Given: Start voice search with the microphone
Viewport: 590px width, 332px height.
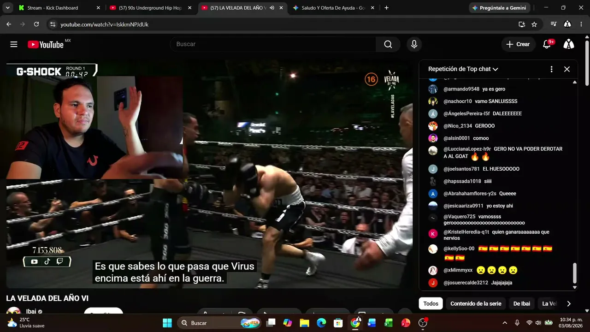Looking at the screenshot, I should 414,44.
